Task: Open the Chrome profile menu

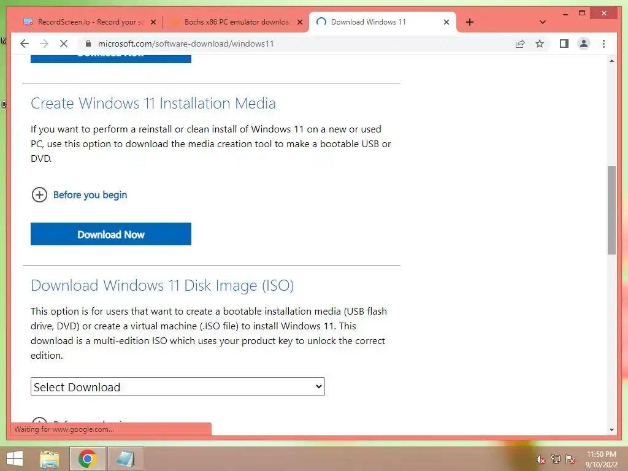Action: 584,44
